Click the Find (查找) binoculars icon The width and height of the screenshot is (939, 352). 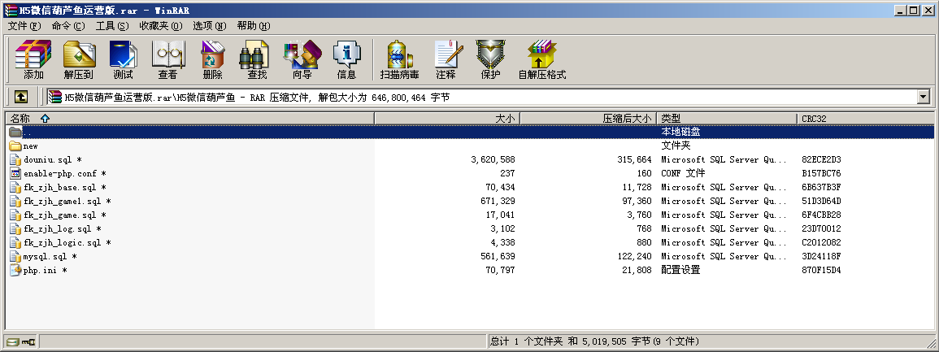coord(257,60)
